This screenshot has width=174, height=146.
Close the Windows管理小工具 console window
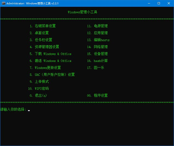(169, 3)
